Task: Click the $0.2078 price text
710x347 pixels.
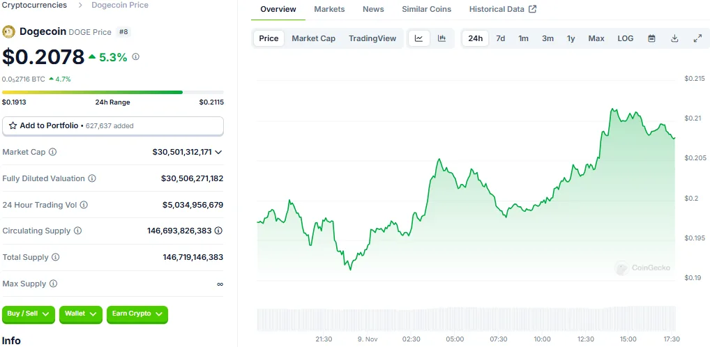Action: click(43, 57)
